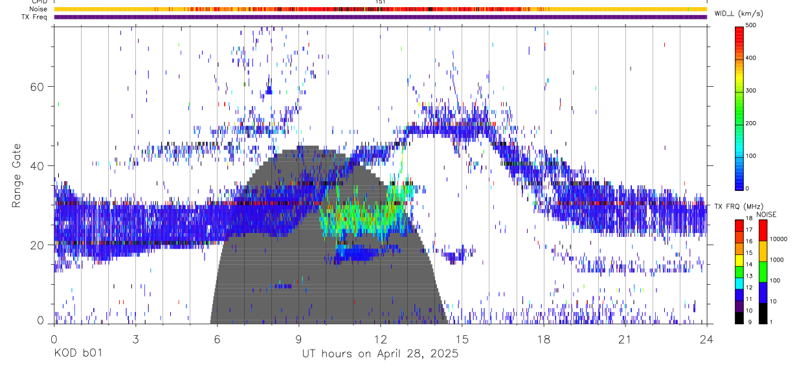Click the "WID⊥ (km/s)" colorbar title

[x=739, y=14]
